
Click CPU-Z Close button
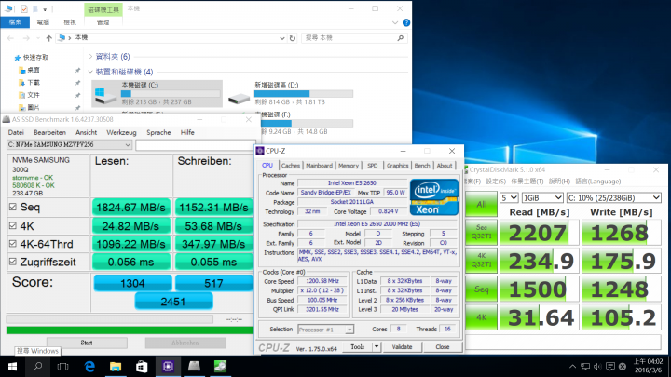coord(442,346)
